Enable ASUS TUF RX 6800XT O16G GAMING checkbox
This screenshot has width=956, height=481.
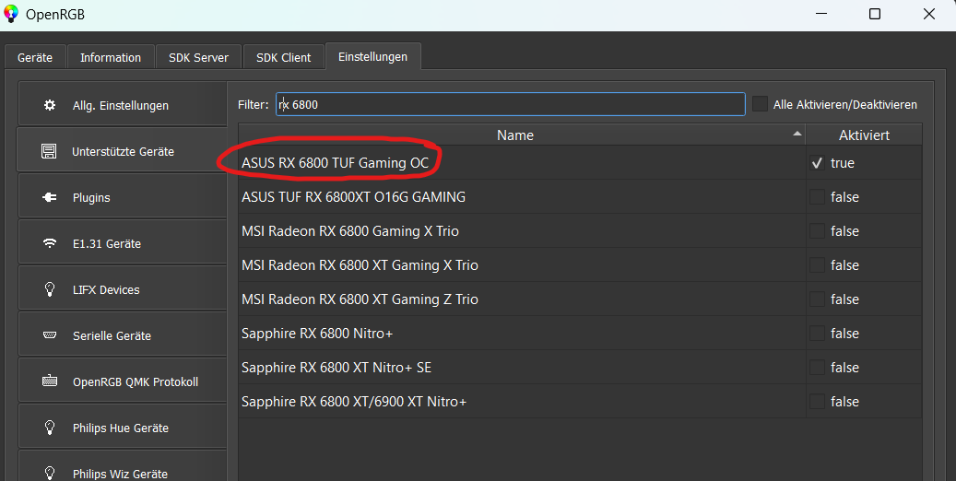(x=817, y=197)
